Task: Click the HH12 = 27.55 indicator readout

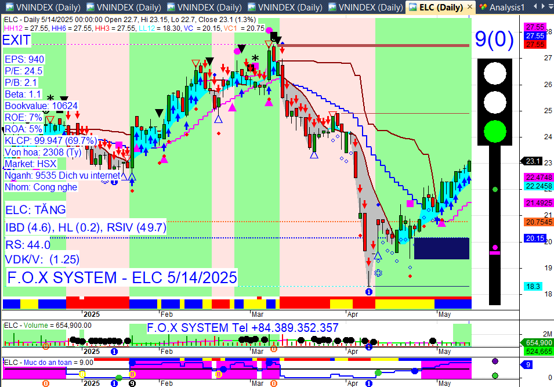Action: click(x=27, y=28)
